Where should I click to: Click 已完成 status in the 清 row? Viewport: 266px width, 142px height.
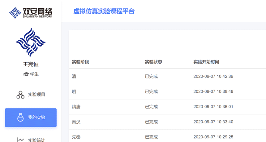151,76
